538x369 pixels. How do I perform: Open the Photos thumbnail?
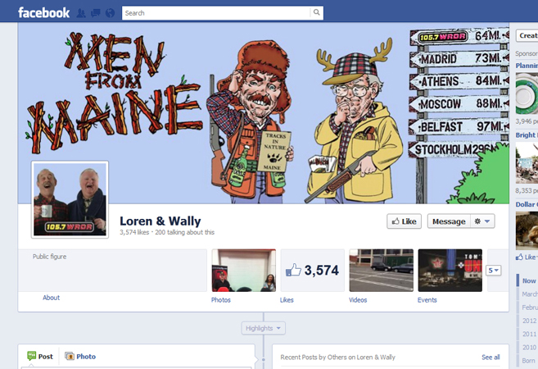(244, 271)
